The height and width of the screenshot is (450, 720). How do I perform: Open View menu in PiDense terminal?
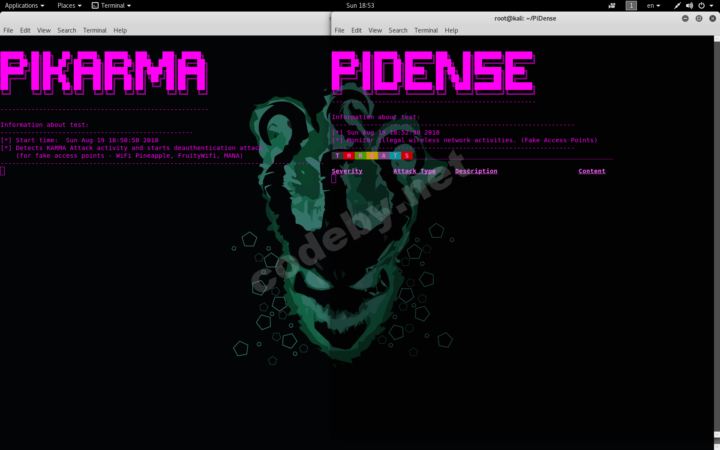(x=375, y=30)
